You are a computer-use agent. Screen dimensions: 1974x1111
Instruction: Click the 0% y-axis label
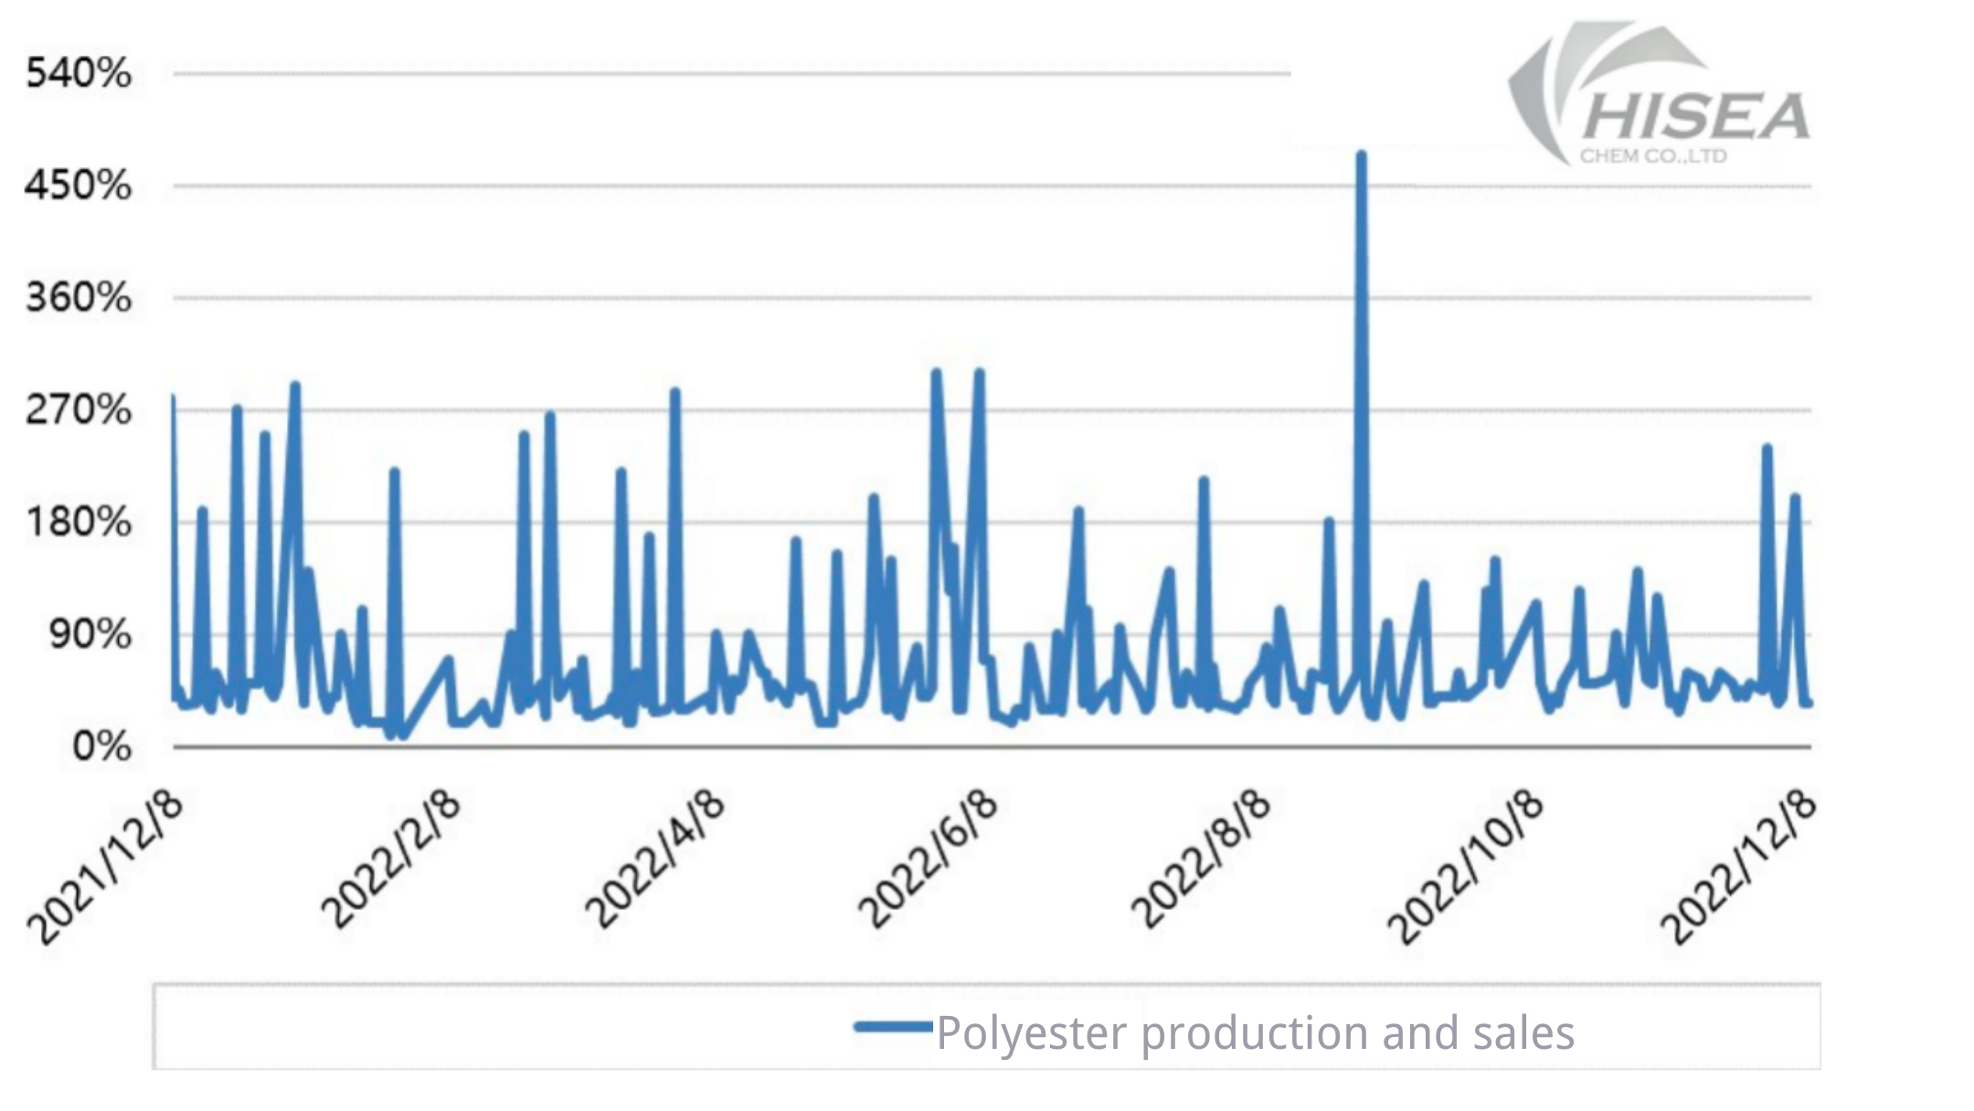(x=101, y=746)
